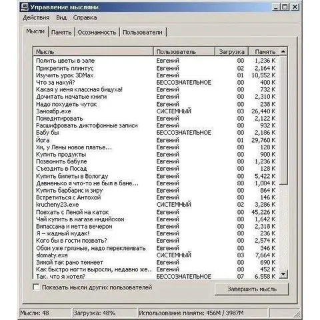The image size is (320, 320).
Task: Click the Завершить мысль button
Action: (x=251, y=289)
